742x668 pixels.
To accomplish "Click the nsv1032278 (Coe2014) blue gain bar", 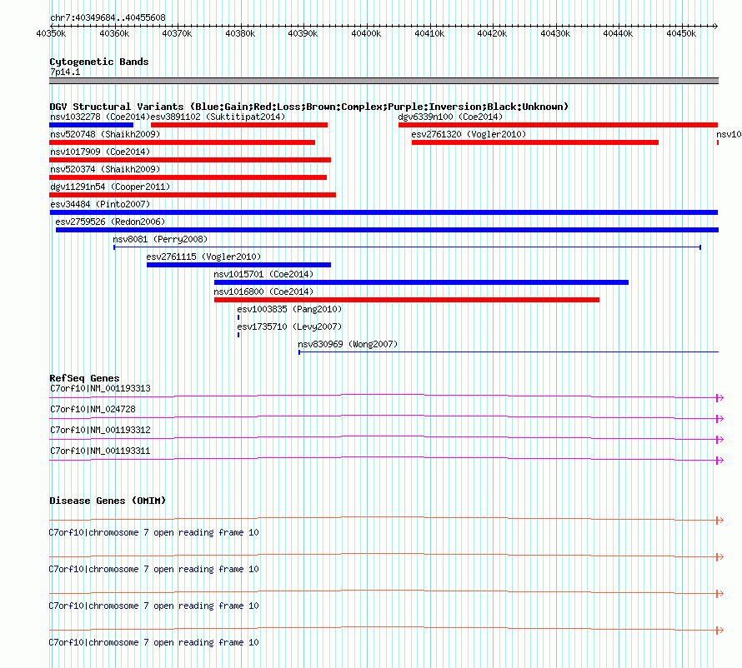I will (x=92, y=125).
